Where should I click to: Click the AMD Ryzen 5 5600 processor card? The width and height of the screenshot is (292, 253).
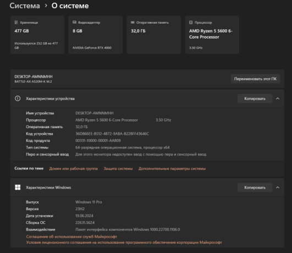[x=212, y=35]
